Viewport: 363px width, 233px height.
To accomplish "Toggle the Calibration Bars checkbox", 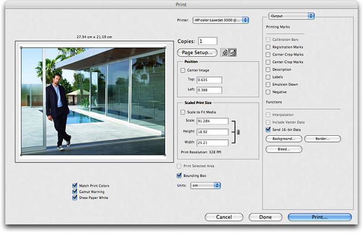I will tap(268, 40).
